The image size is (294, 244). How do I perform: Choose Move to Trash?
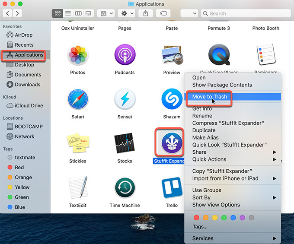coord(233,97)
